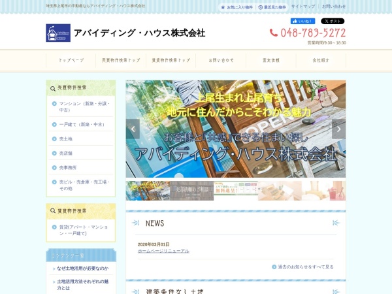The height and width of the screenshot is (294, 392).
Task: Click the Abiding House company logo
Action: [x=58, y=33]
